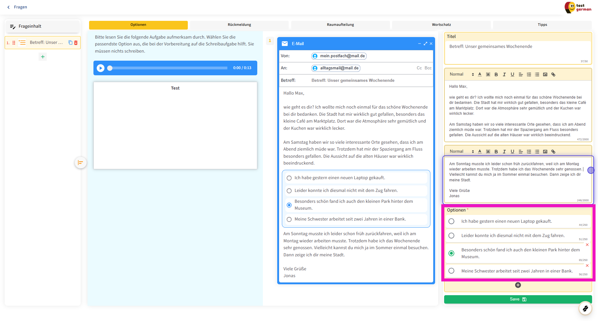Click the bold icon in the first editor toolbar
The image size is (598, 321).
click(496, 74)
